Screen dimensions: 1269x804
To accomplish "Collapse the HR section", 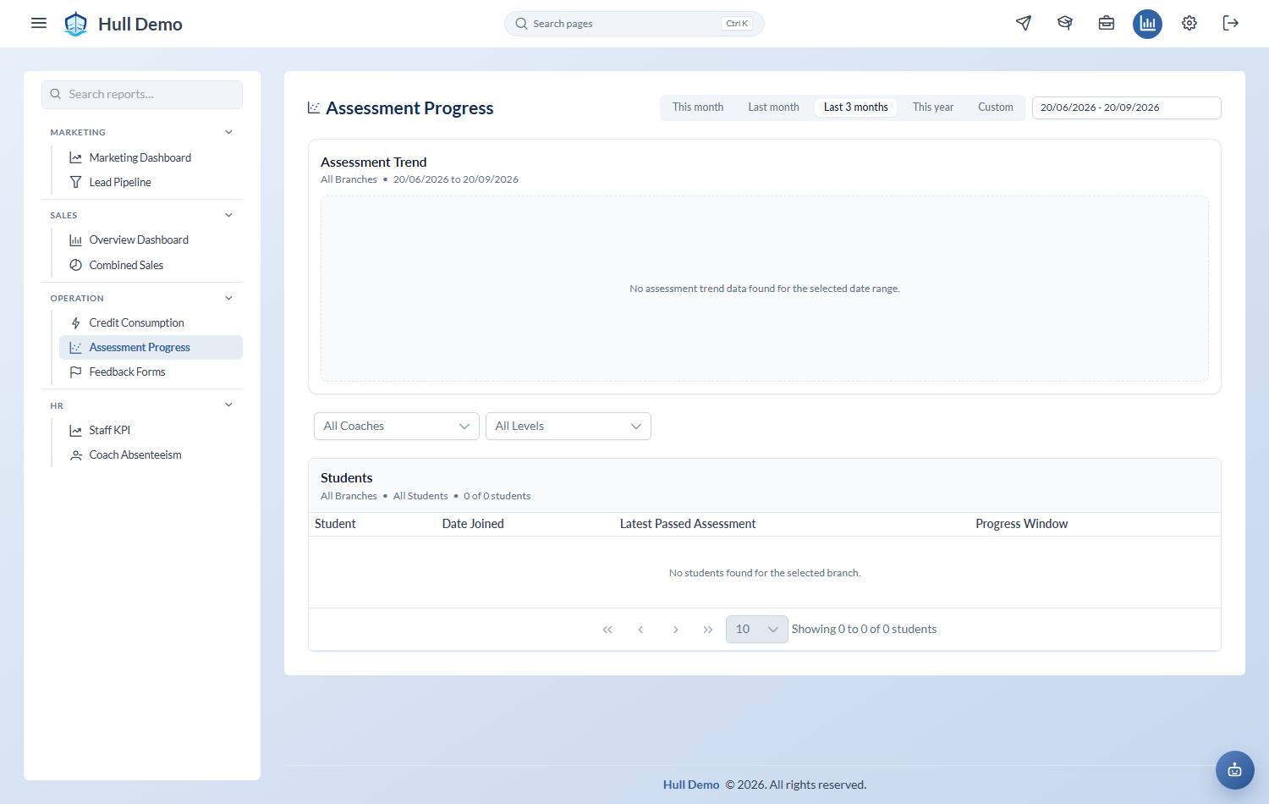I will [228, 405].
